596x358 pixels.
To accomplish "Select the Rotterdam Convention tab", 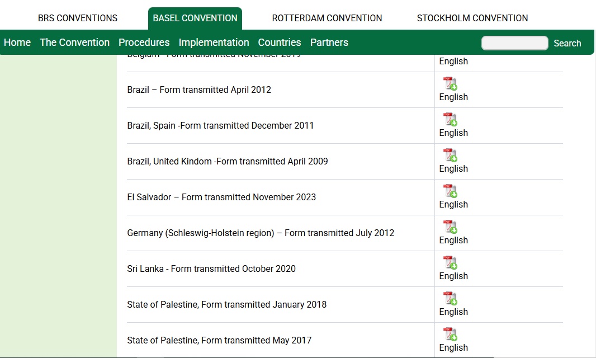I will (327, 18).
